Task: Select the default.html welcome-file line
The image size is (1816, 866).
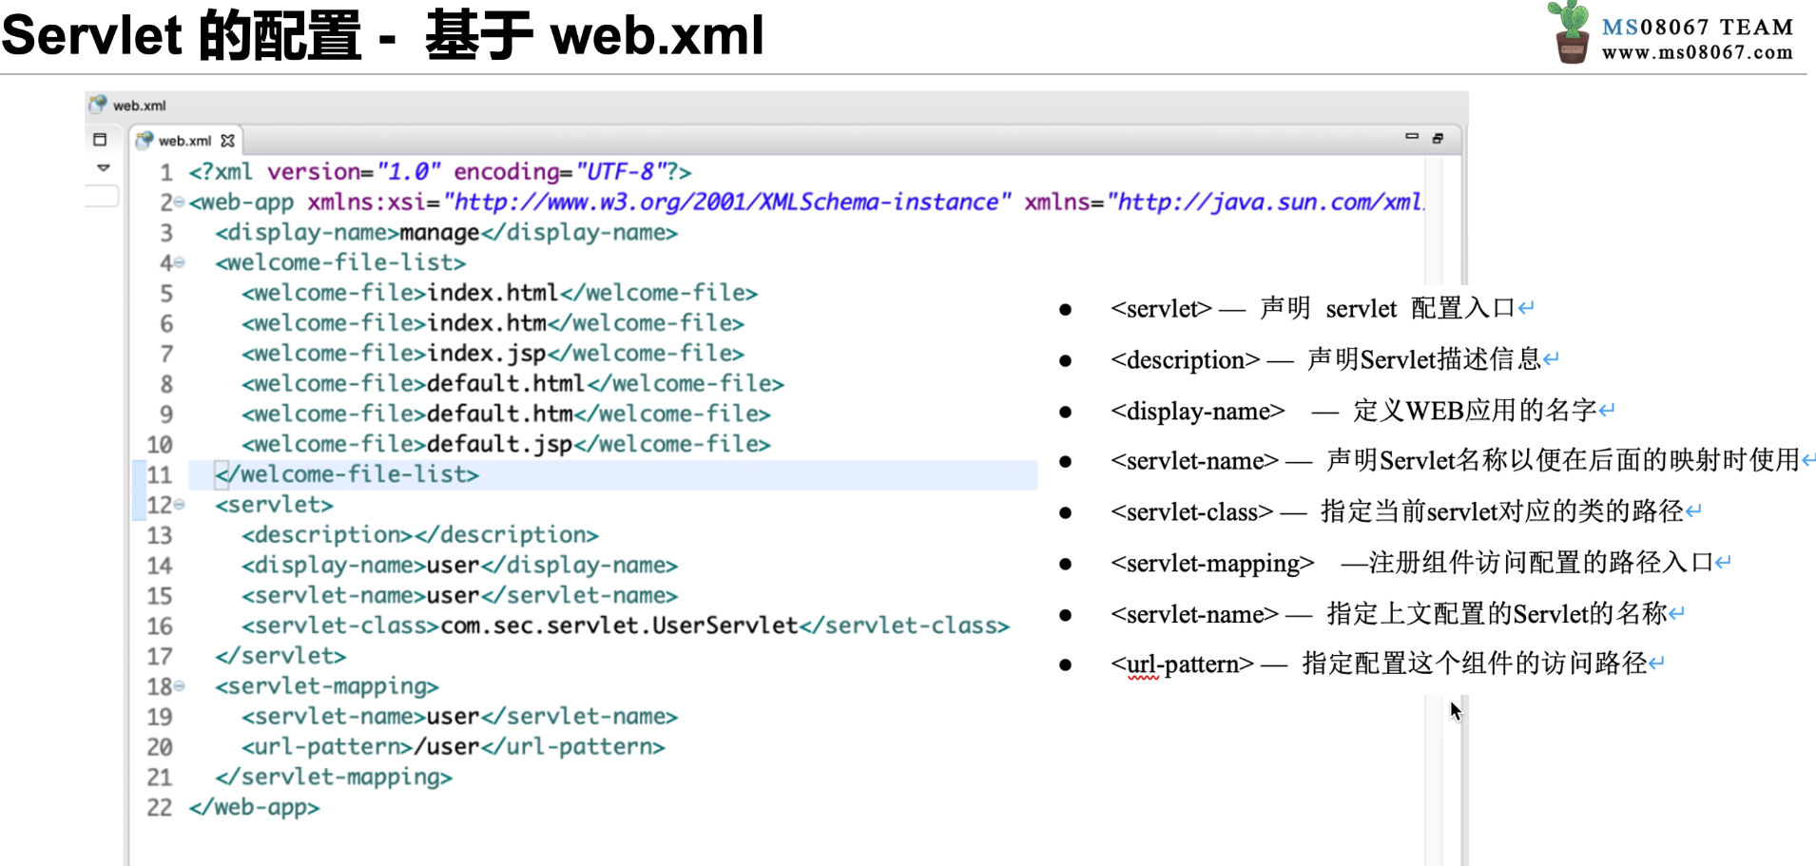Action: click(x=512, y=384)
